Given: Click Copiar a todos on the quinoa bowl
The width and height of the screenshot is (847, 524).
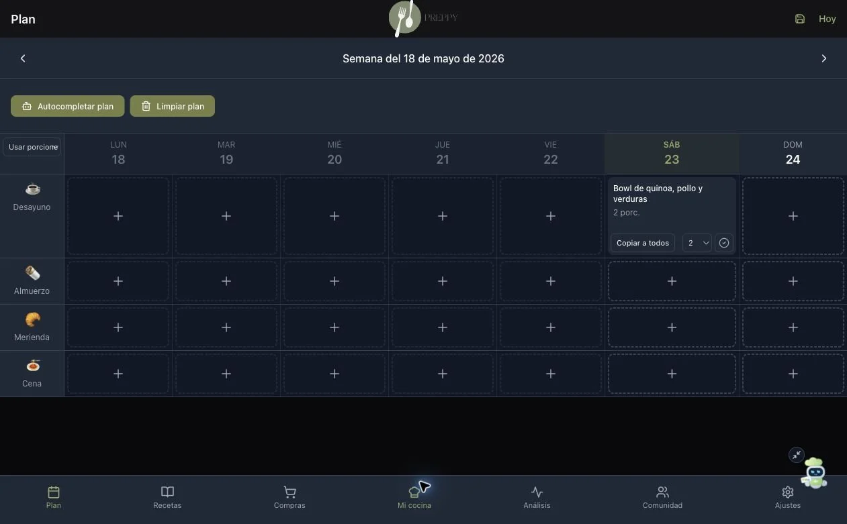Looking at the screenshot, I should tap(643, 243).
